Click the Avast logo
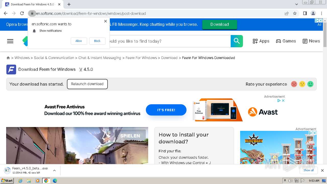This screenshot has width=327, height=184. click(x=263, y=112)
